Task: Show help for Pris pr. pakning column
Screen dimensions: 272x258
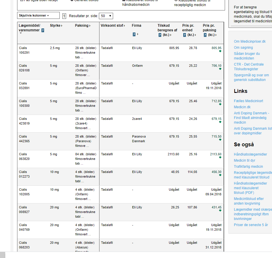Action: click(205, 35)
